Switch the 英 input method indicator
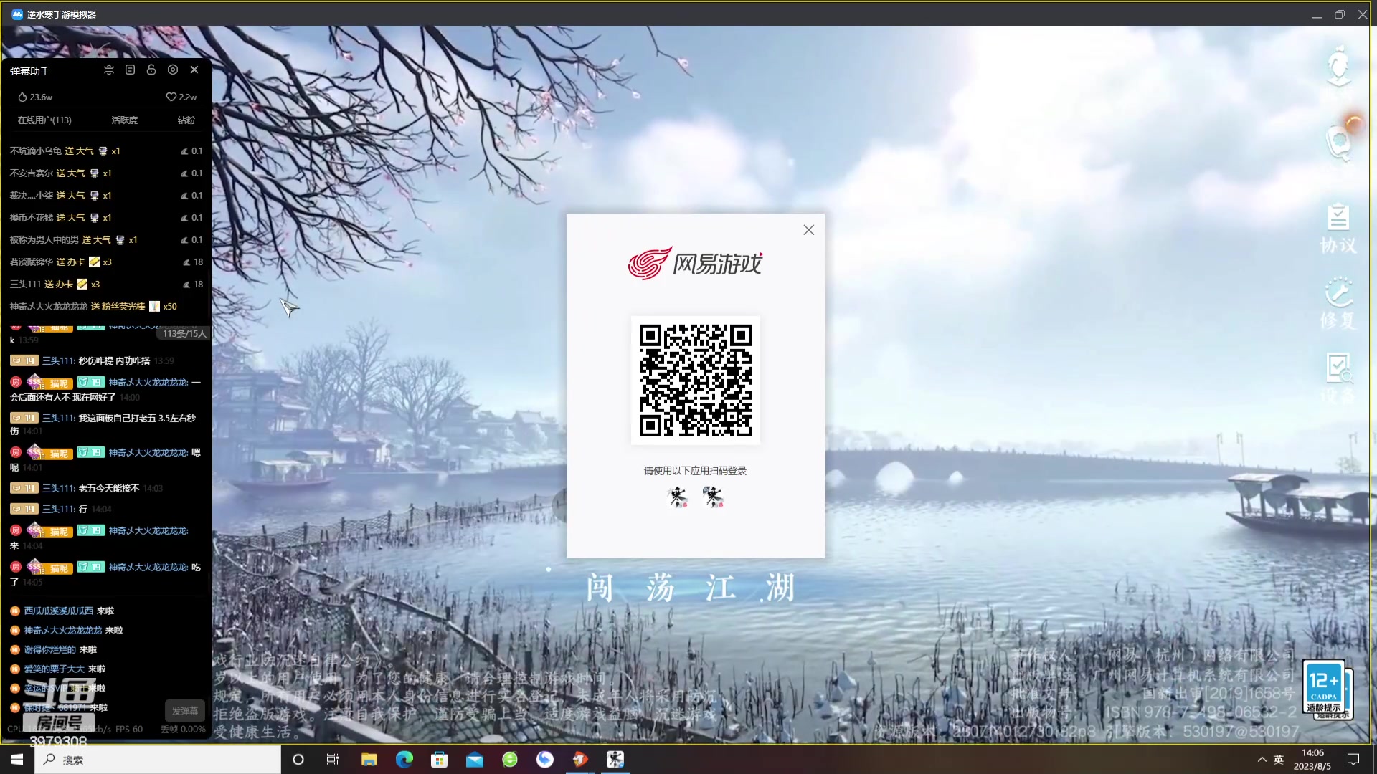Screen dimensions: 1377x774 pos(1279,760)
